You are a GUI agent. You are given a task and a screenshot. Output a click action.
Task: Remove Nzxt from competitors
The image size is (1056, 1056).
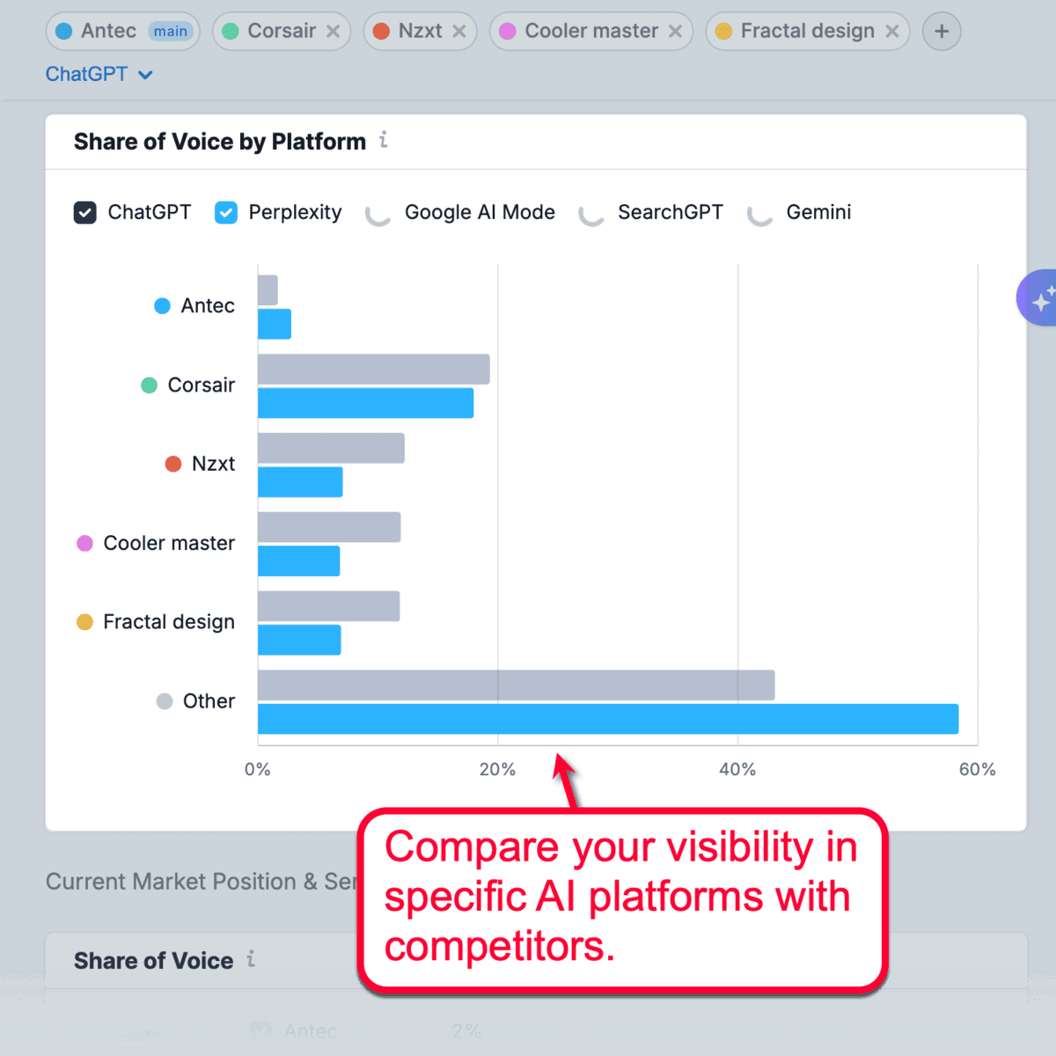point(459,32)
